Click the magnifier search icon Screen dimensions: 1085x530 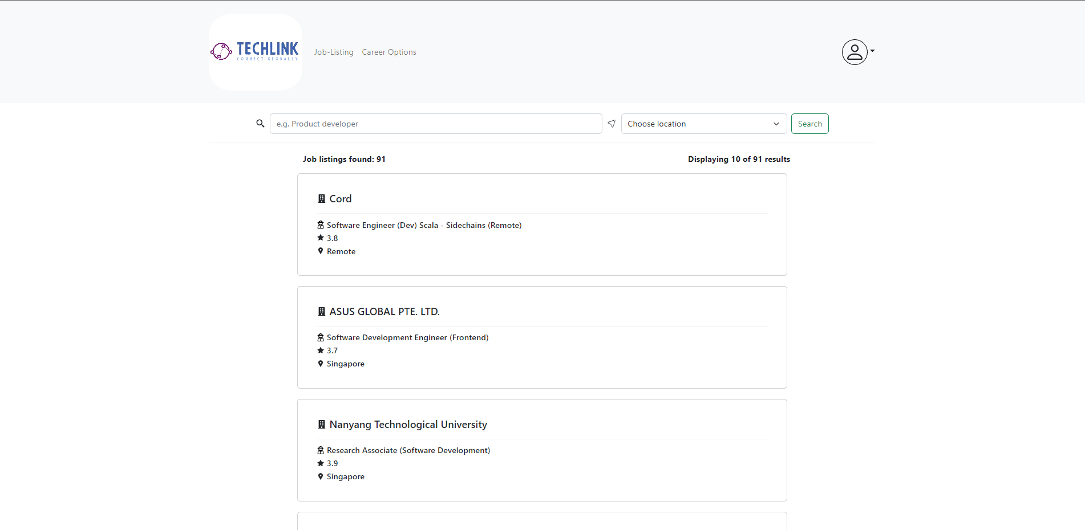260,123
